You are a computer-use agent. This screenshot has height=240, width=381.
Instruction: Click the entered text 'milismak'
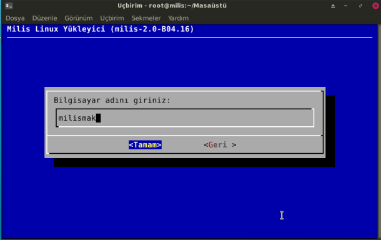point(77,118)
